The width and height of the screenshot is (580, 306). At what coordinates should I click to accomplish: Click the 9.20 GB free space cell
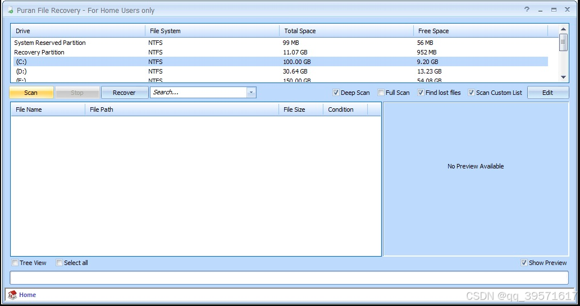pyautogui.click(x=428, y=62)
